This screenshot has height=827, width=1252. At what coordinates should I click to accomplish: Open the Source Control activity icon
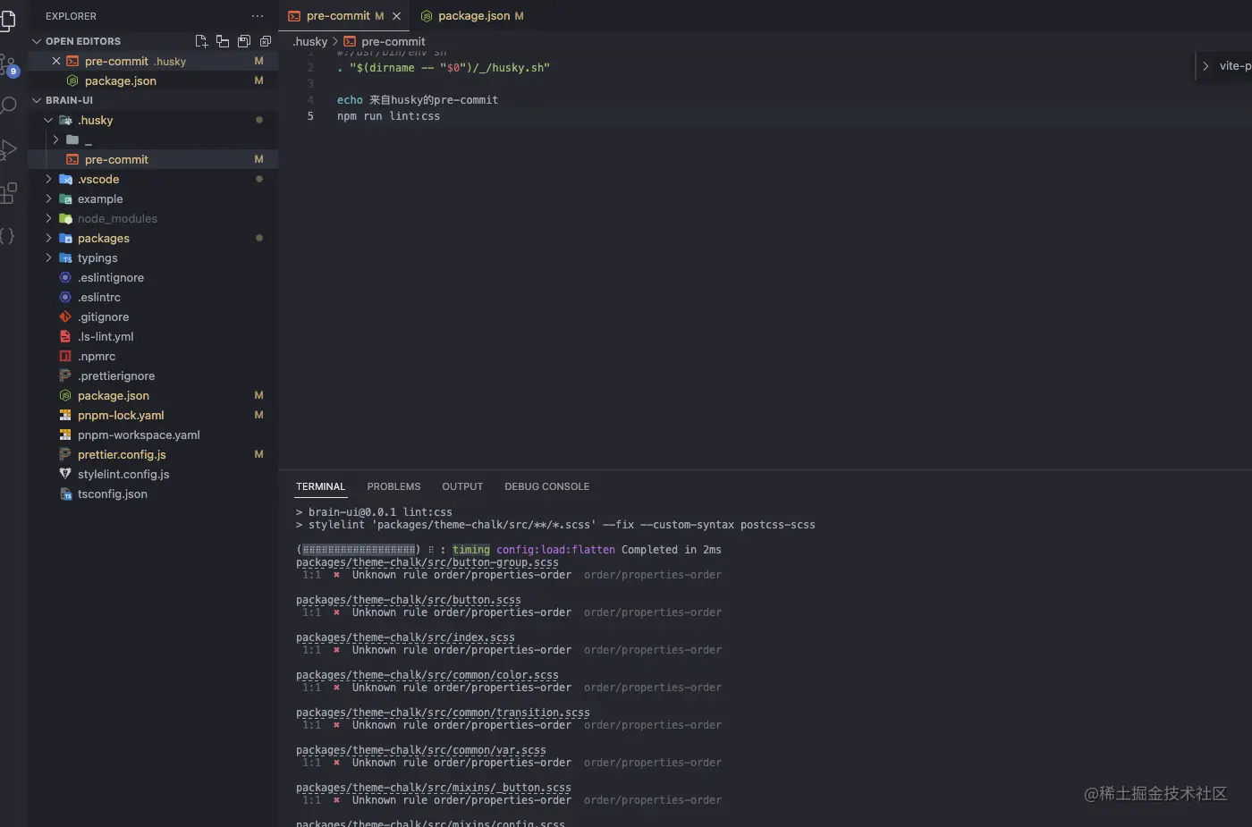8,66
